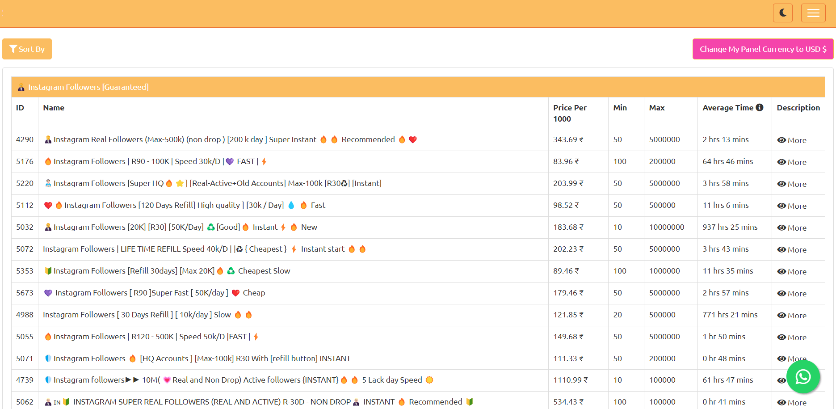
Task: Click eye icon for service 5032
Action: (781, 228)
